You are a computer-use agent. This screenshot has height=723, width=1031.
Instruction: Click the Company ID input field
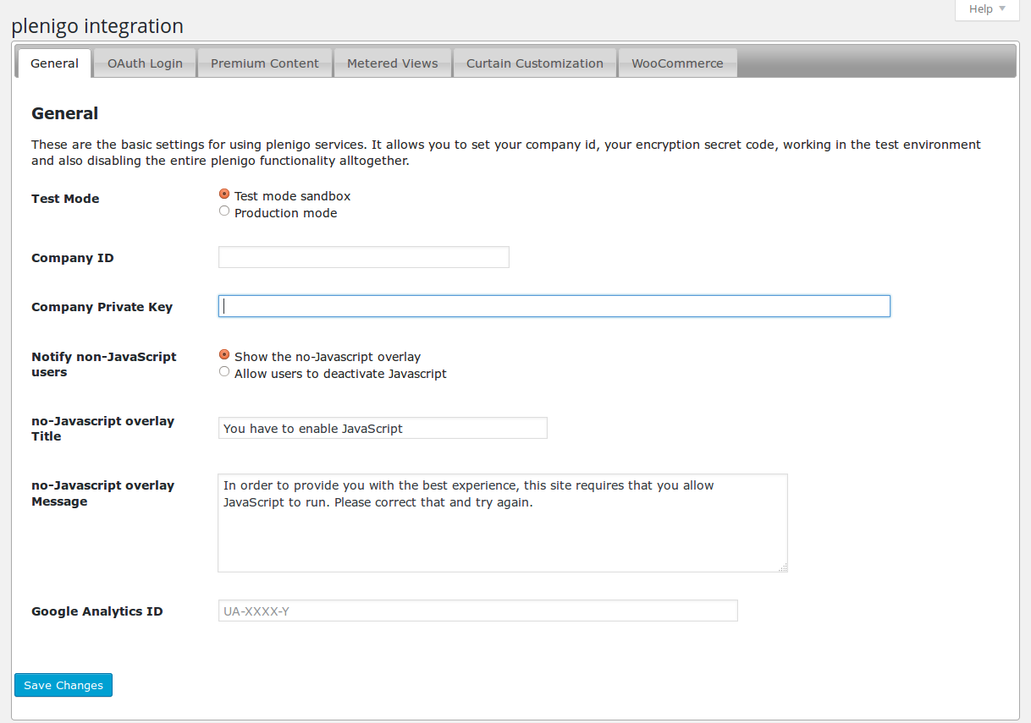364,257
